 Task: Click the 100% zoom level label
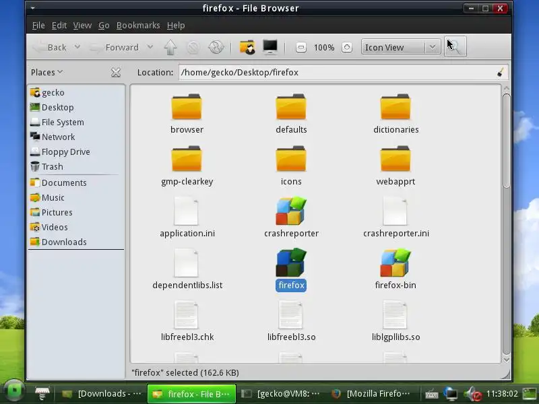(x=324, y=47)
